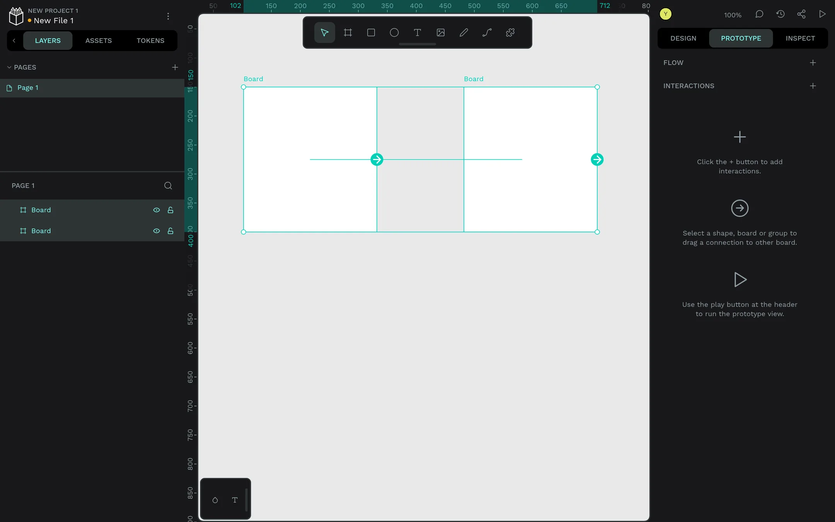Toggle lock on lower Board layer
This screenshot has height=522, width=835.
coord(170,231)
